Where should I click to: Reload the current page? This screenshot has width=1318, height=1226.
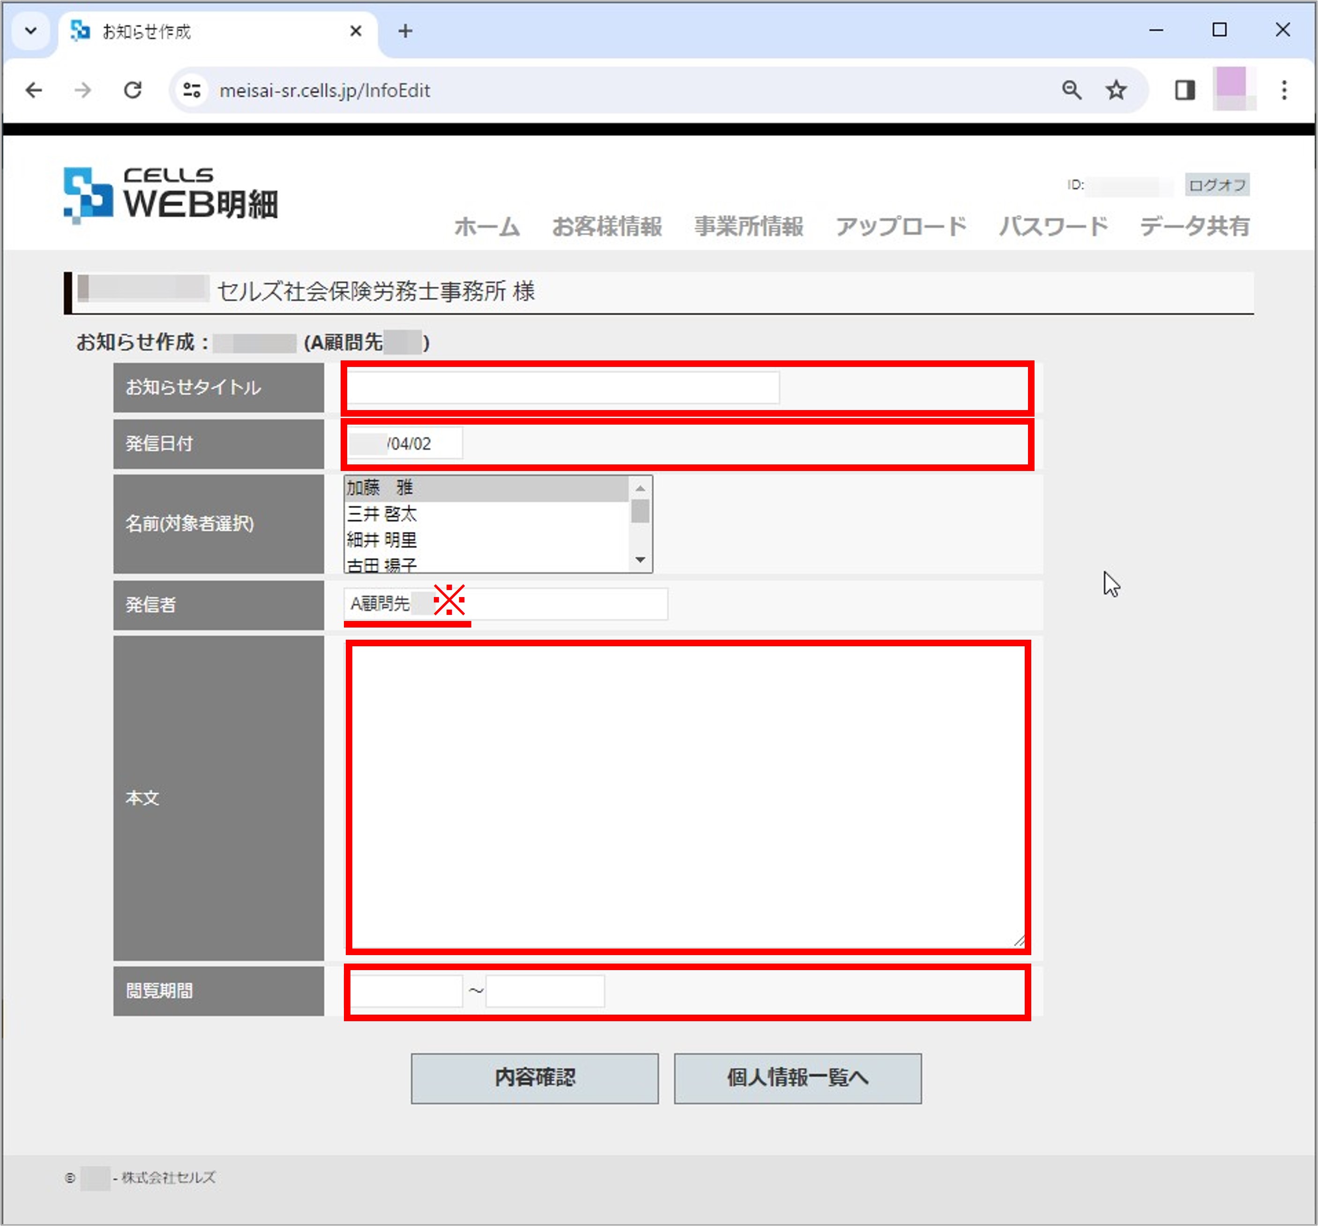(133, 90)
